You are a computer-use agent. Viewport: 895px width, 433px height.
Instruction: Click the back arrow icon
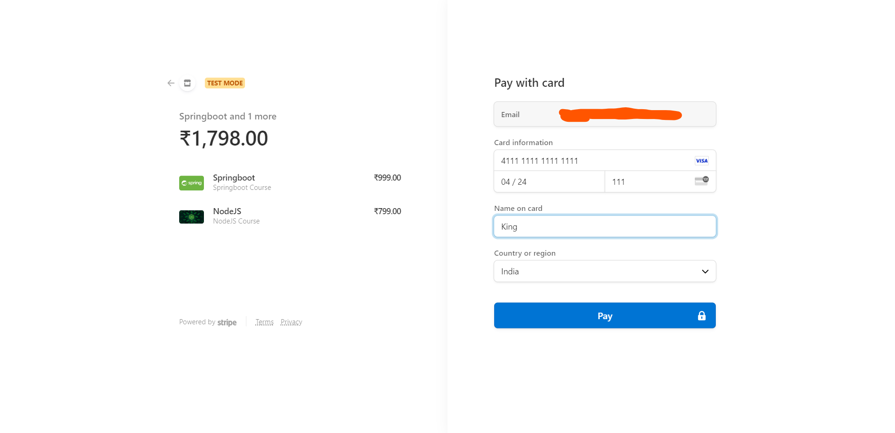tap(171, 83)
